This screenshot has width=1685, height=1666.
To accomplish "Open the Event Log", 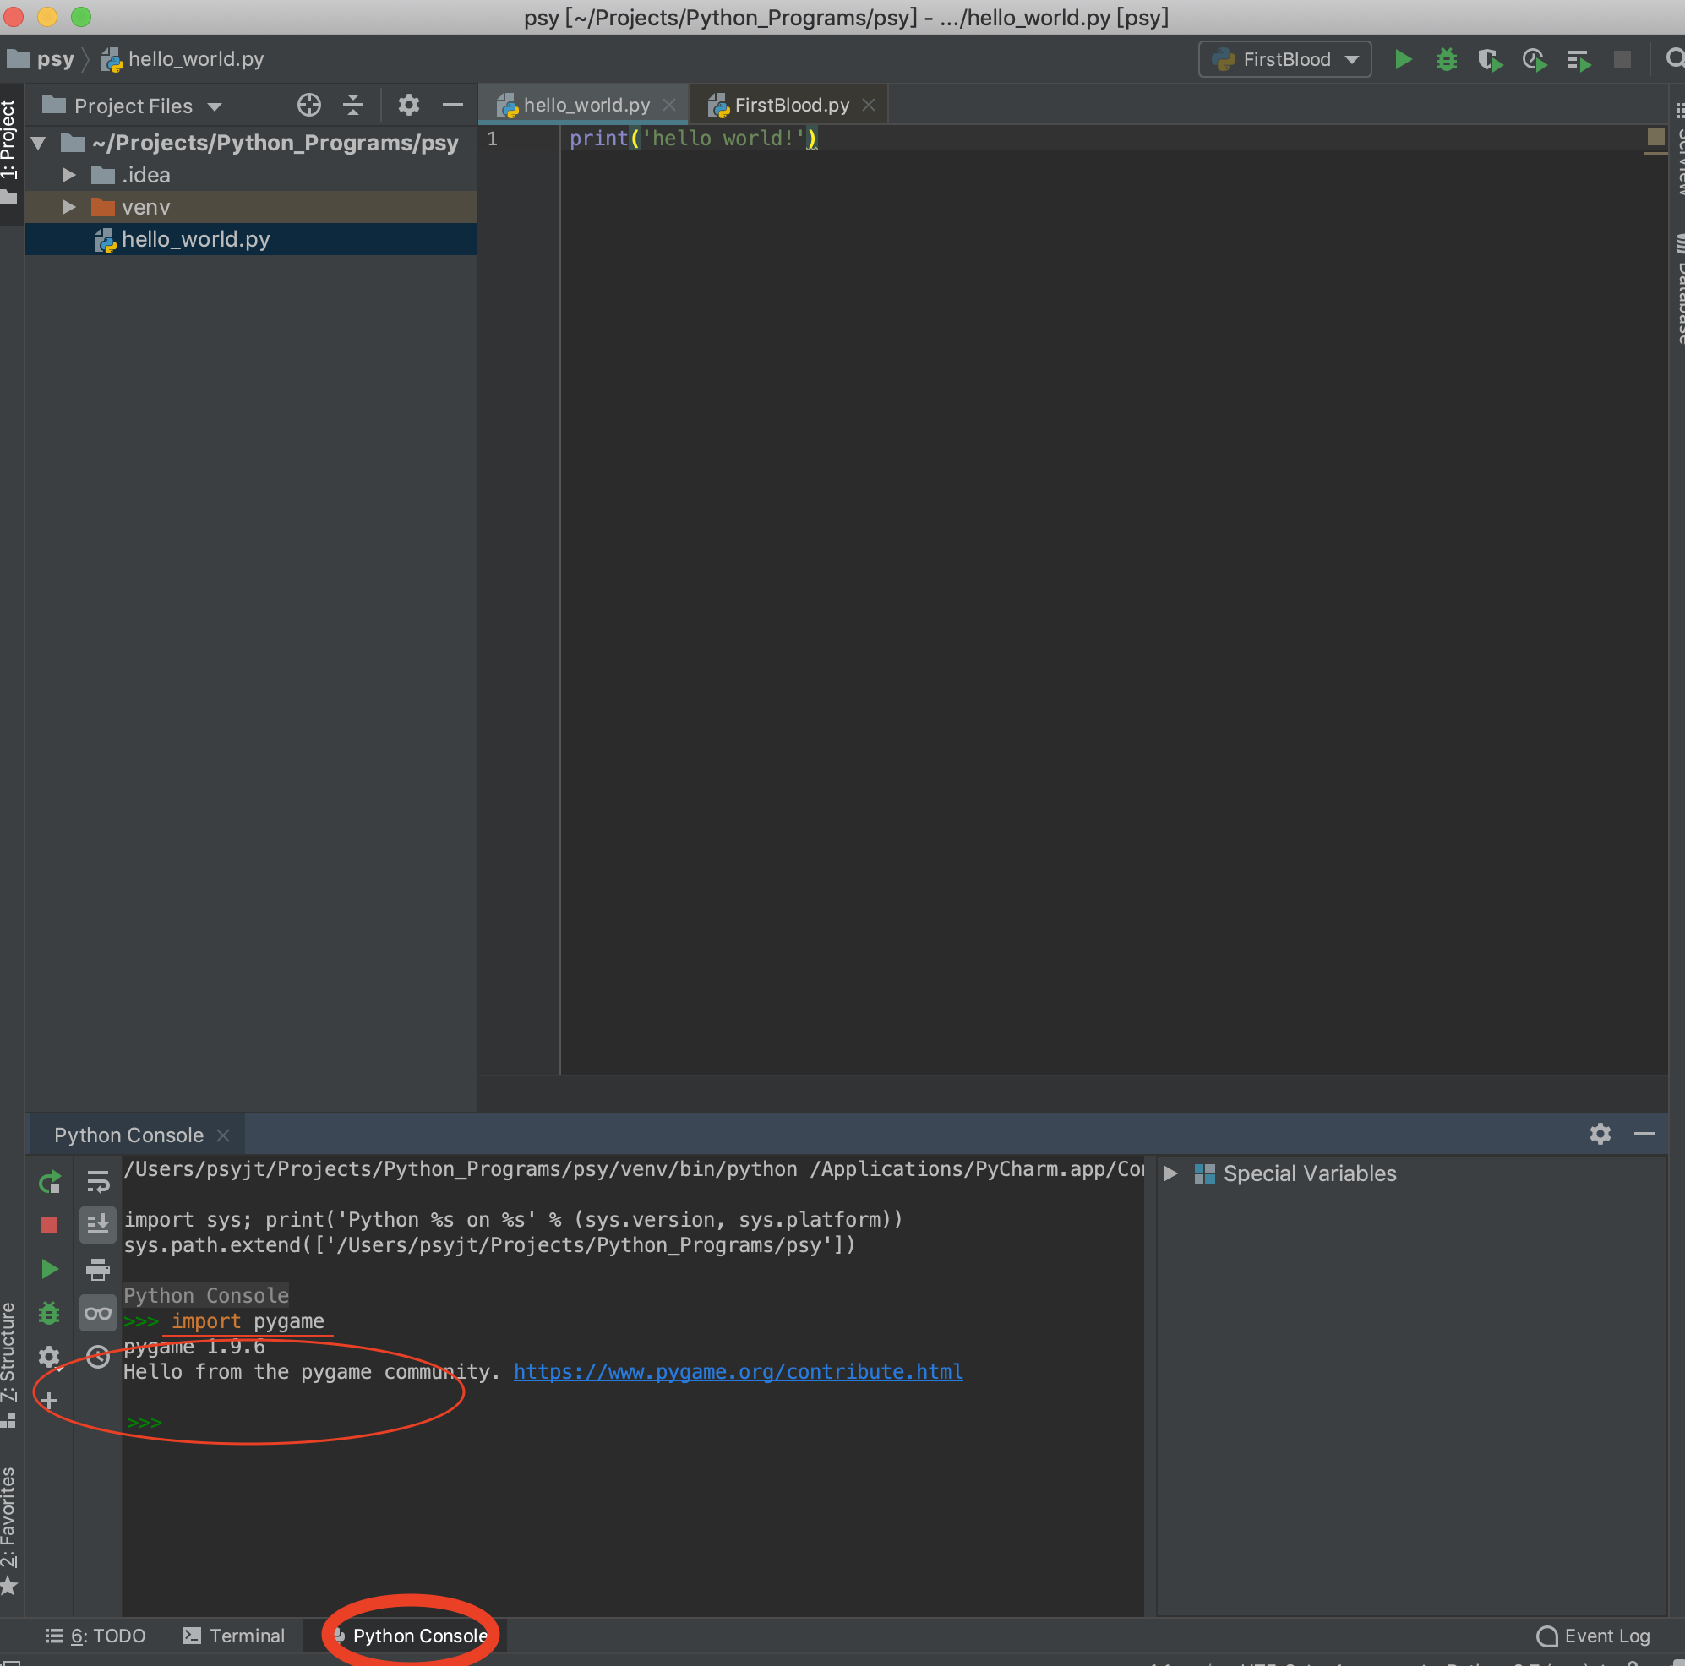I will (x=1607, y=1636).
